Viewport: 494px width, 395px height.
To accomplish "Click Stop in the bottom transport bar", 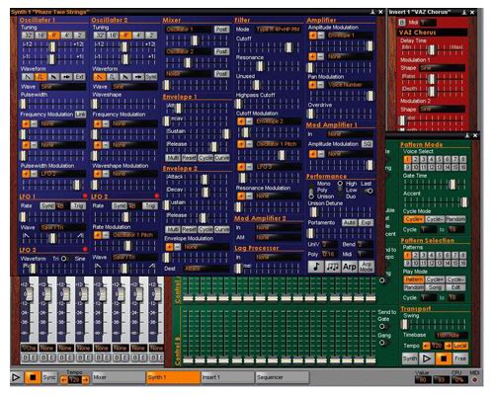I will pyautogui.click(x=33, y=377).
